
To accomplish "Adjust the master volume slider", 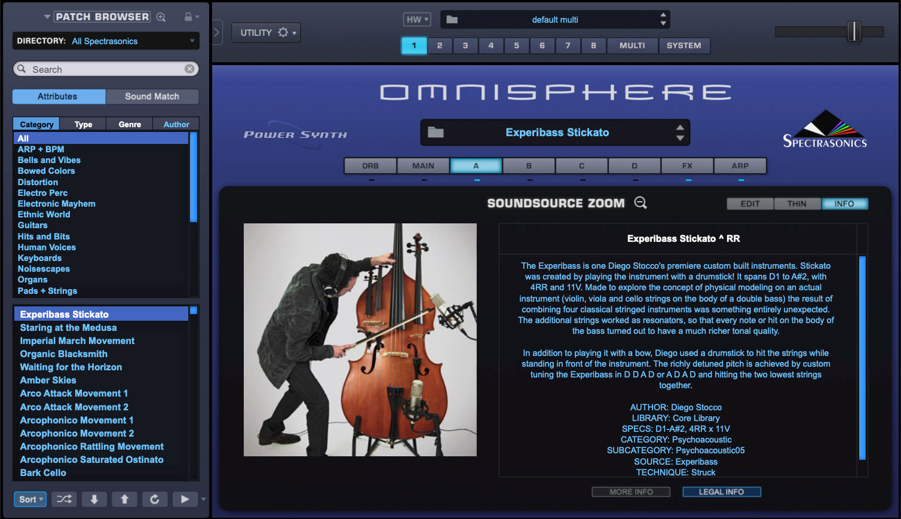I will click(x=854, y=31).
